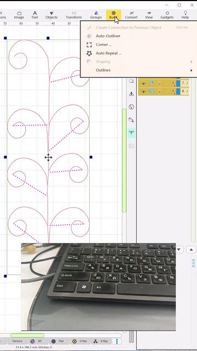This screenshot has height=351, width=197.
Task: Click the blue color swatch of object 8
Action: point(178,92)
